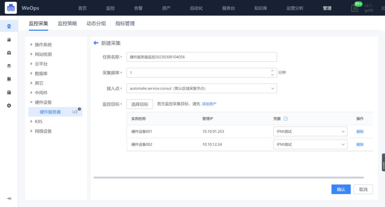The height and width of the screenshot is (207, 385).
Task: Select the monitoring camera icon in sidebar
Action: 9,26
